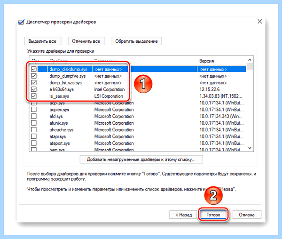The image size is (282, 239).
Task: Check the atapi.sys checkbox
Action: tap(34, 136)
